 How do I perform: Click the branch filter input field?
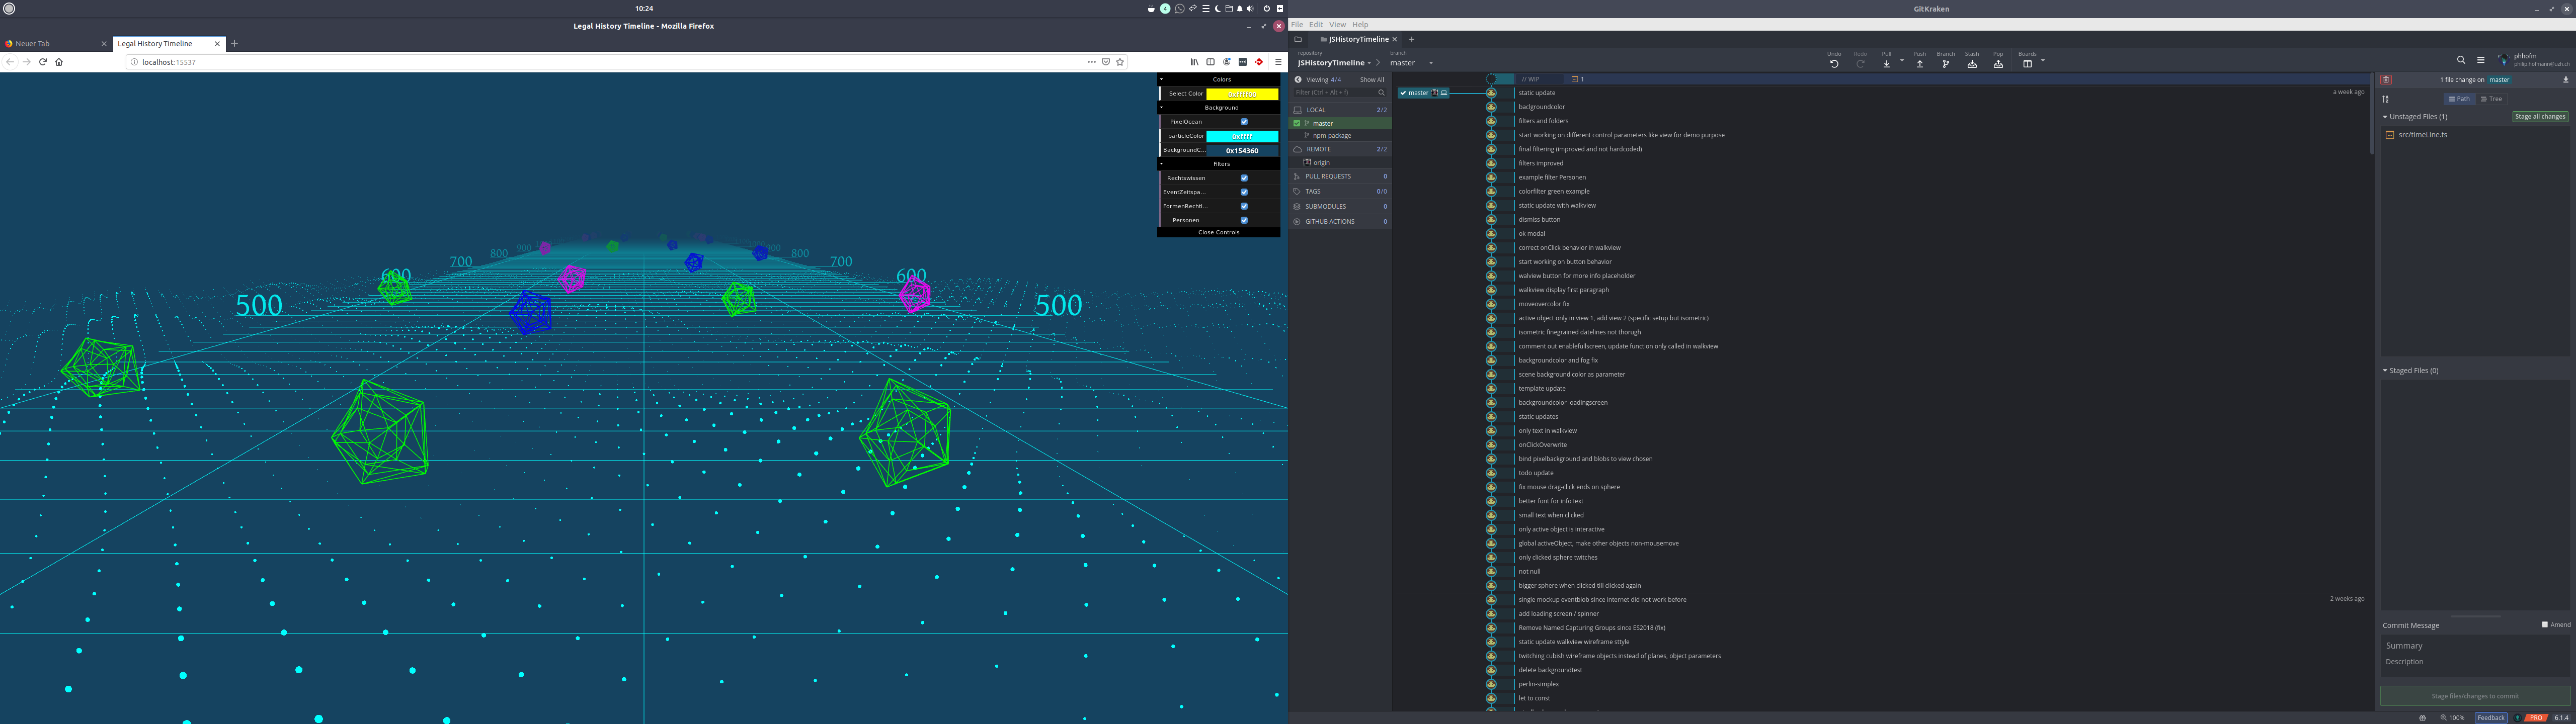pyautogui.click(x=1340, y=93)
